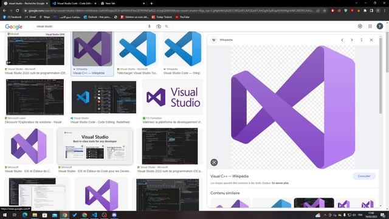Close the Visual Studio Code tab
The height and width of the screenshot is (219, 389).
[95, 4]
